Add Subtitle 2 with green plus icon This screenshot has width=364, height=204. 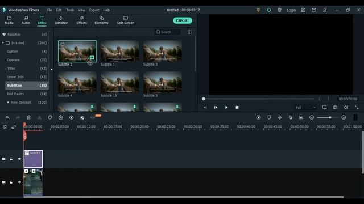[x=92, y=57]
